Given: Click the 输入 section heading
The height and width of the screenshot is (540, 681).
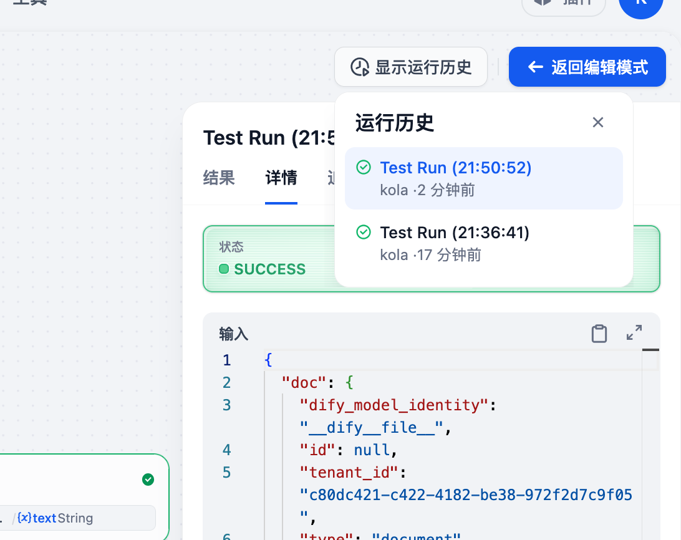Looking at the screenshot, I should (x=234, y=334).
